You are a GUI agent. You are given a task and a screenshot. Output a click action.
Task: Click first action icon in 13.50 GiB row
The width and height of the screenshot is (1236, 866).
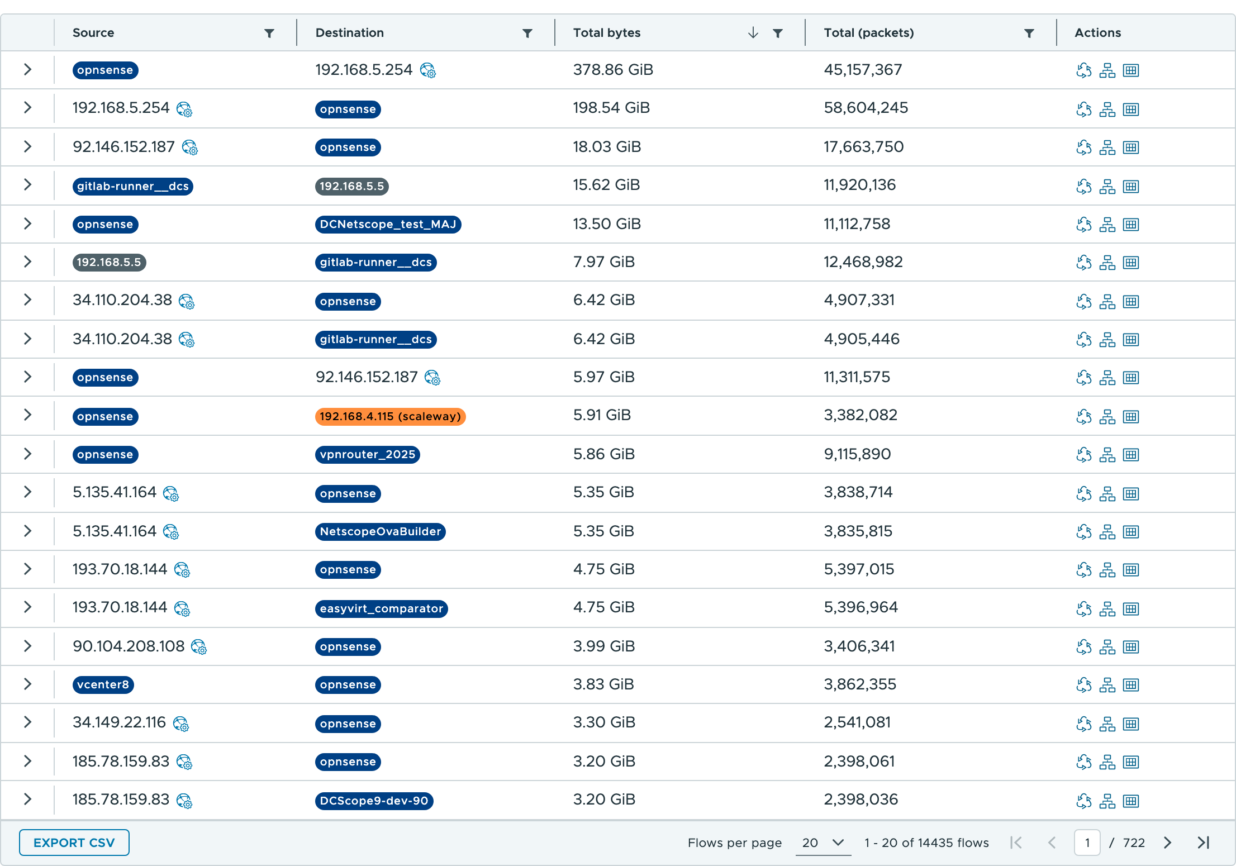(x=1083, y=225)
